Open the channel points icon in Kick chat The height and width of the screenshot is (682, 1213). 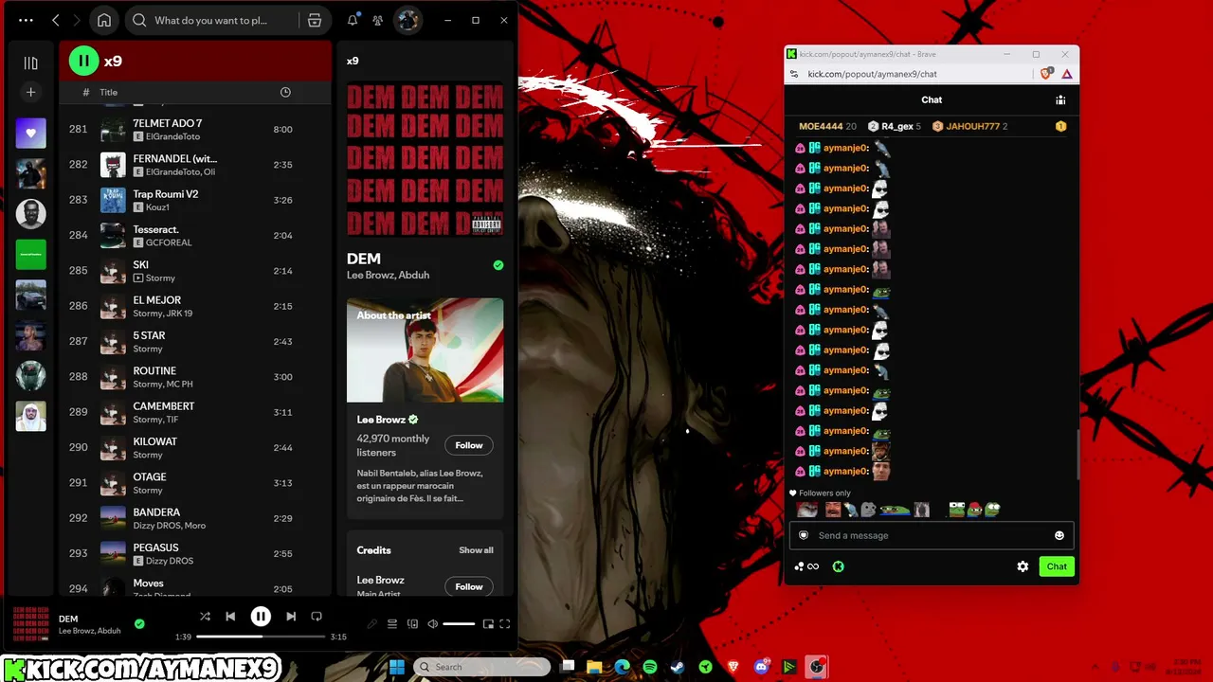click(x=806, y=566)
